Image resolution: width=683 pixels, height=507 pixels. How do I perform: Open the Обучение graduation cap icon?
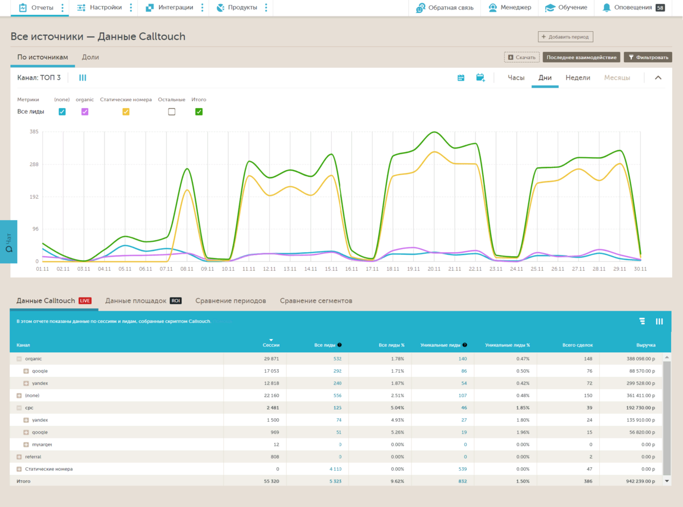pos(550,7)
